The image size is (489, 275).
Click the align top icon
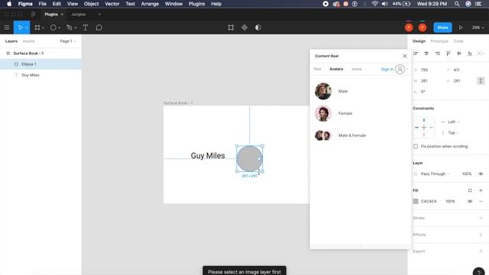[x=449, y=53]
